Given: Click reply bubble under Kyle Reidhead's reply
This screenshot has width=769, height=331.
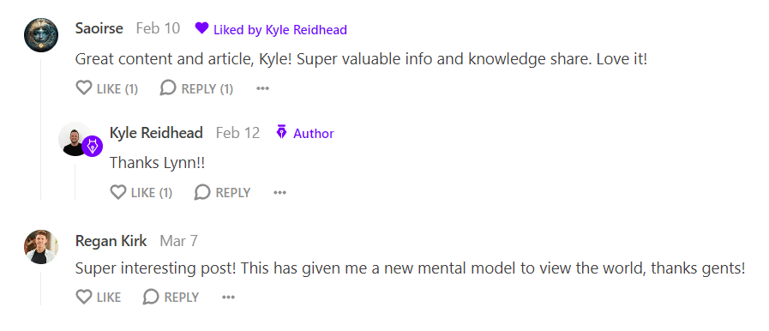Looking at the screenshot, I should click(x=202, y=192).
